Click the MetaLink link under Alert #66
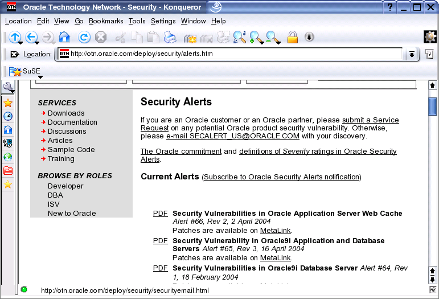 [x=276, y=231]
